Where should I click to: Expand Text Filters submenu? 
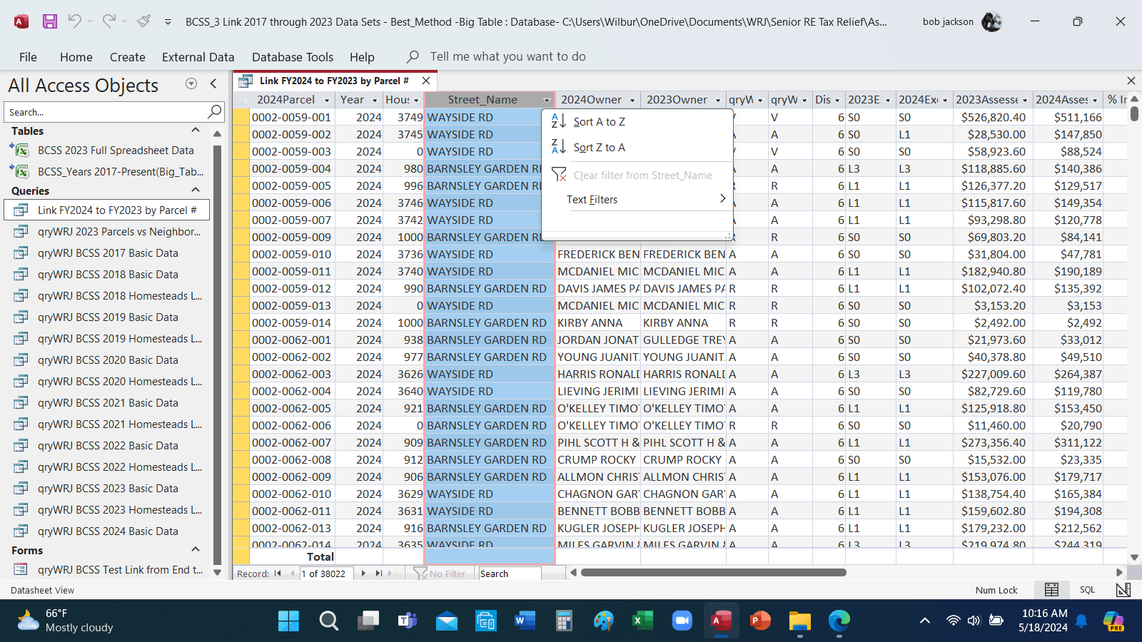[x=637, y=200]
